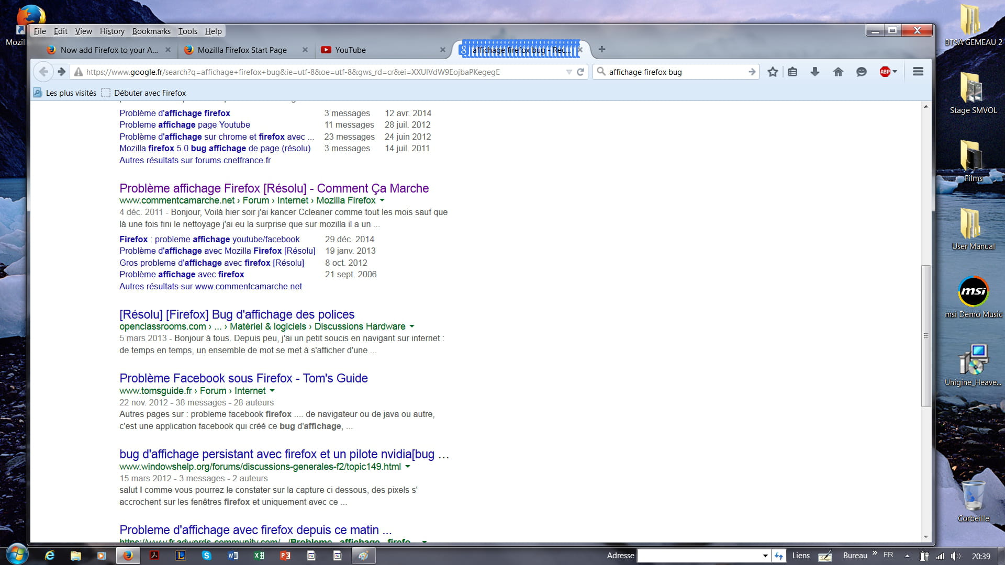The width and height of the screenshot is (1005, 565).
Task: Click the volume speaker icon in system tray
Action: (x=955, y=556)
